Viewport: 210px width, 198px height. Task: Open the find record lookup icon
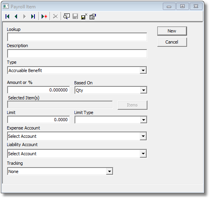[67, 17]
